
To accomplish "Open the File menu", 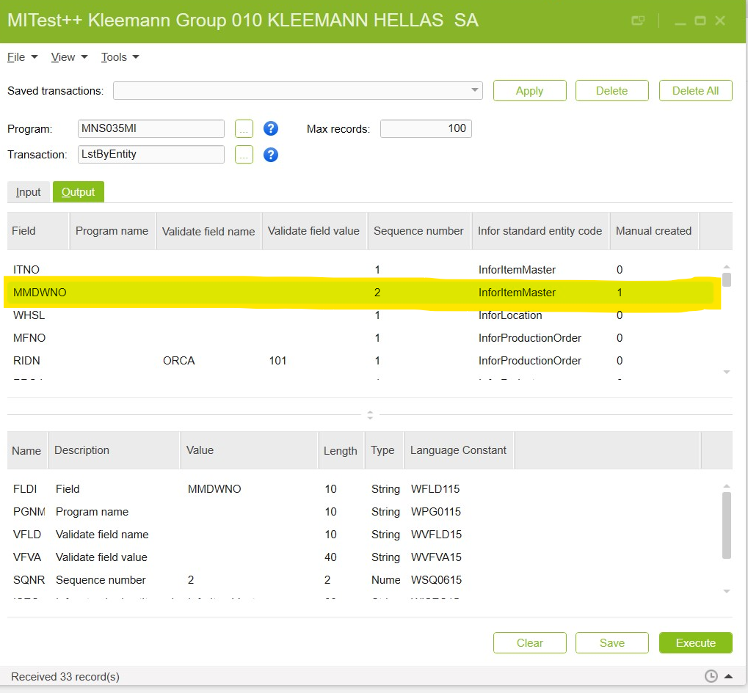I will [22, 57].
